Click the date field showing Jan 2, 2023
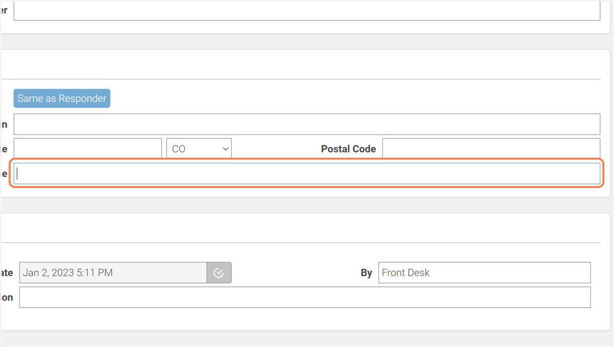The height and width of the screenshot is (347, 614). [x=113, y=273]
